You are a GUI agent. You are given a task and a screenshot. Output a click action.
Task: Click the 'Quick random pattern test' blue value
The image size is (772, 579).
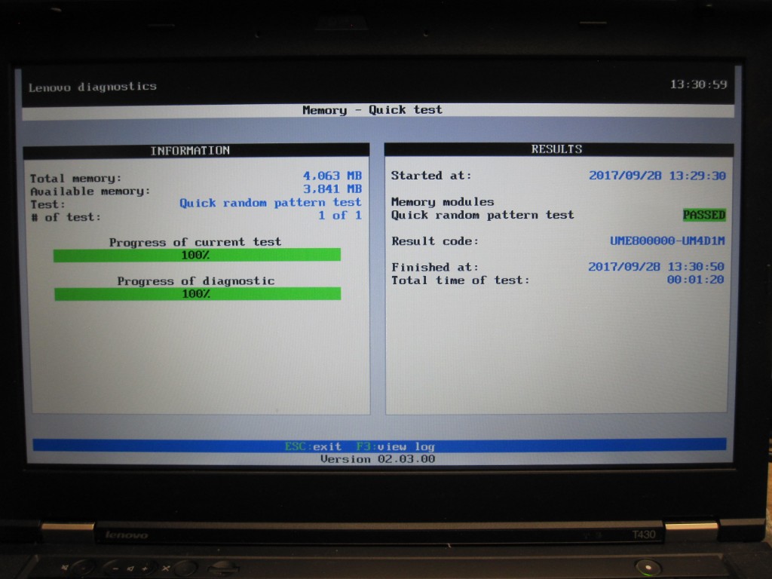tap(271, 203)
